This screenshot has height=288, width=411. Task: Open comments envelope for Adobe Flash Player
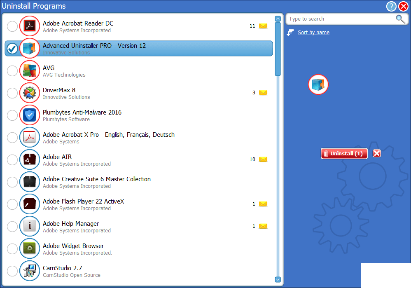pos(263,204)
